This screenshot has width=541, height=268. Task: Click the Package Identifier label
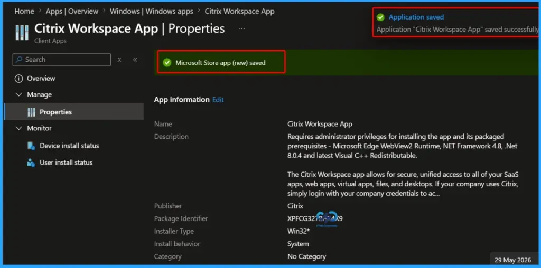181,219
